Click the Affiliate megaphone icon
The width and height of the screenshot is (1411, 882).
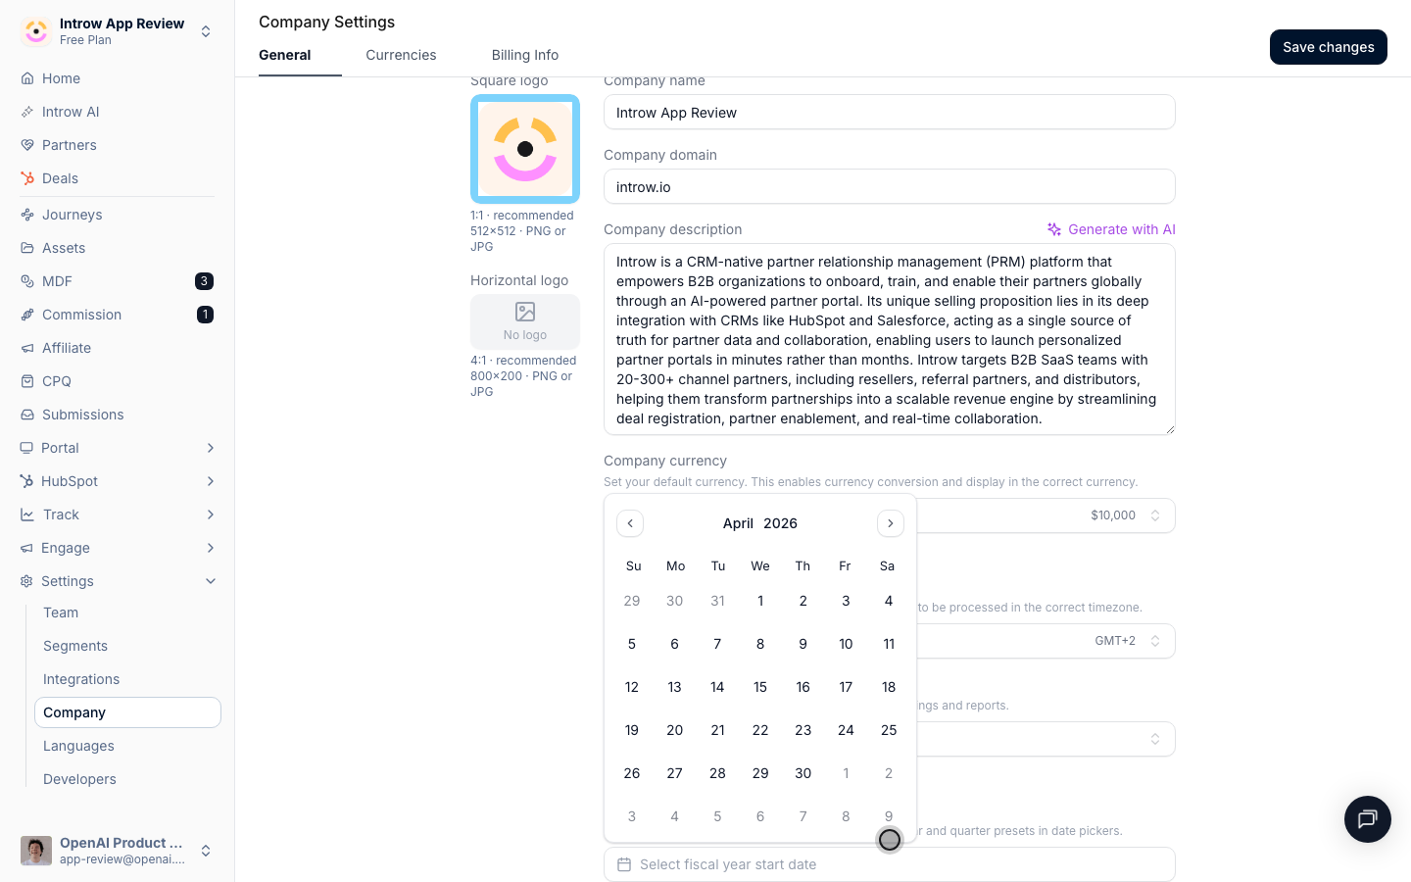[x=27, y=348]
